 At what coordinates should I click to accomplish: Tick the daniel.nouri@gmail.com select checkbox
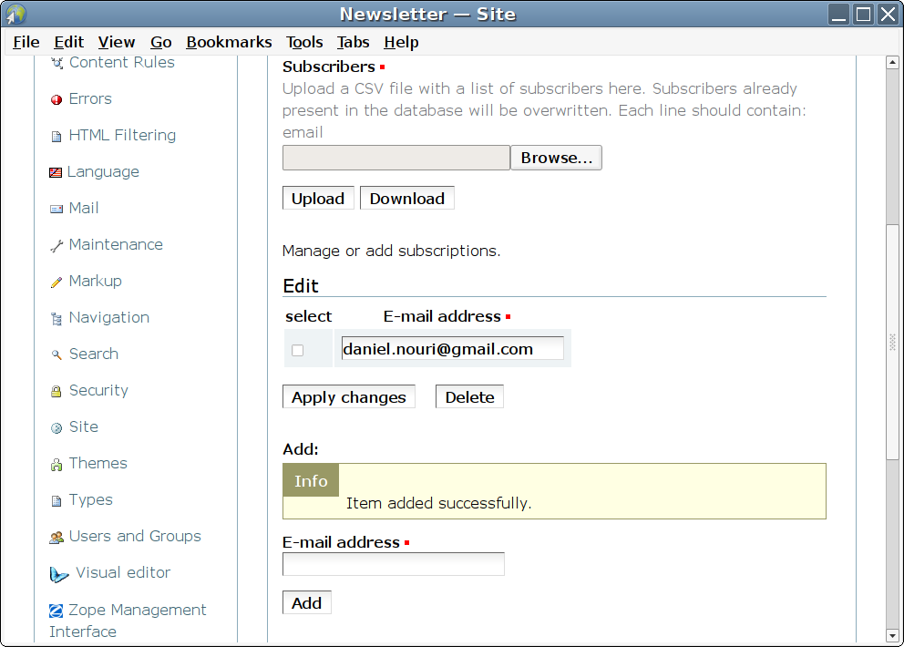pos(297,350)
